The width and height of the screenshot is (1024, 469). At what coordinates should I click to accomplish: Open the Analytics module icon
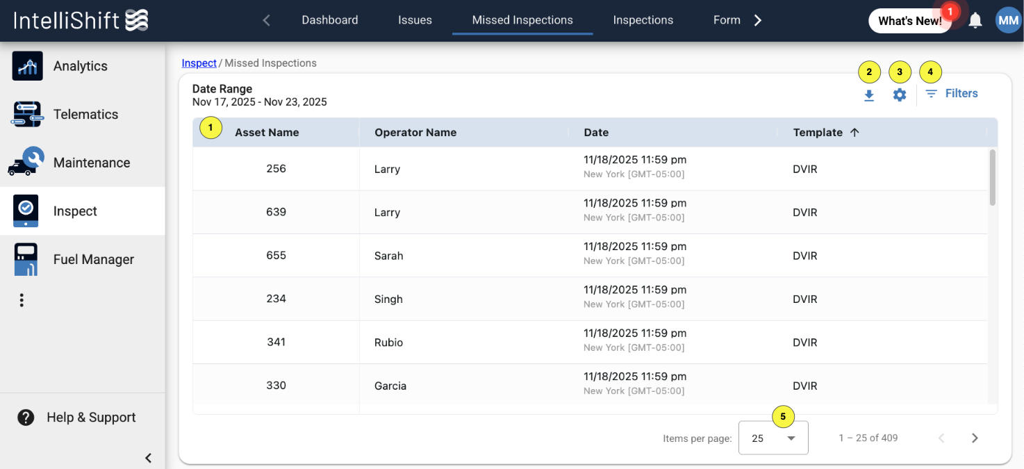27,66
